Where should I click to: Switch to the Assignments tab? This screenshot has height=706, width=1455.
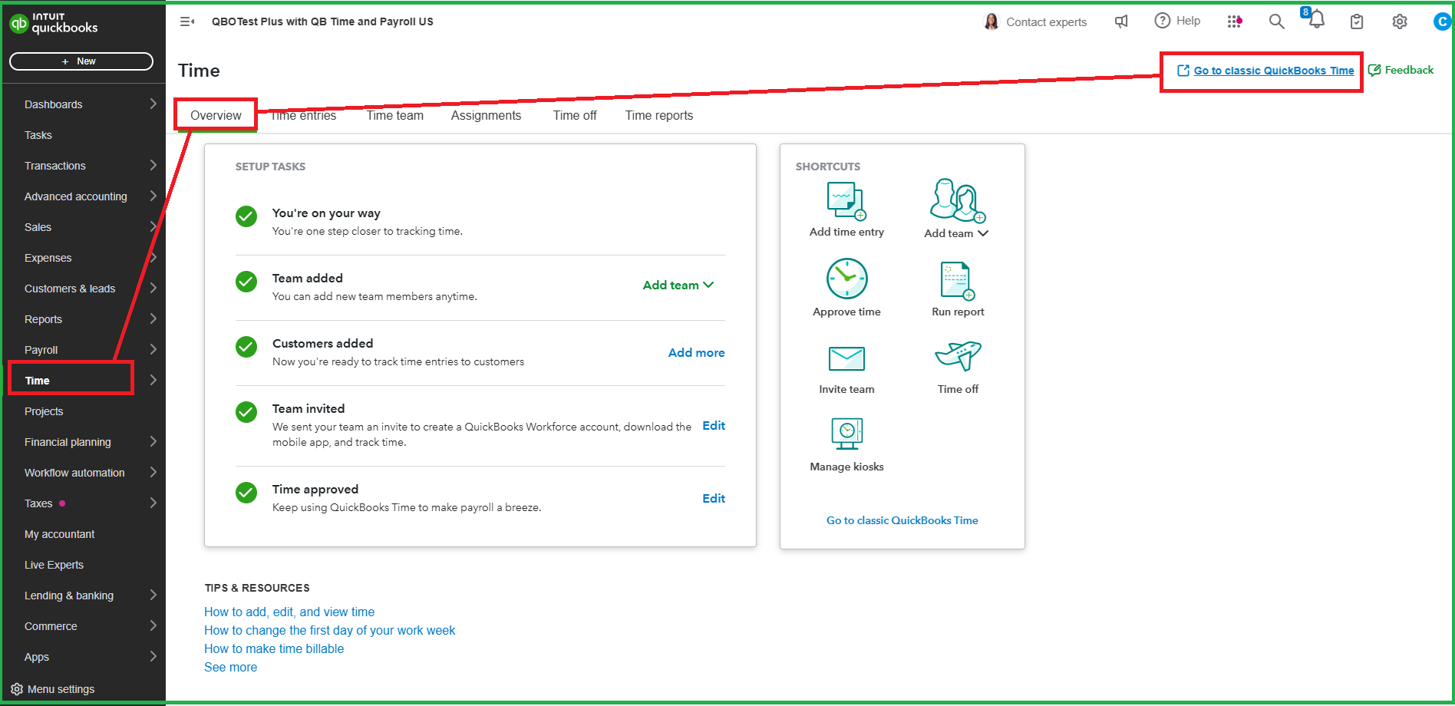click(x=486, y=115)
